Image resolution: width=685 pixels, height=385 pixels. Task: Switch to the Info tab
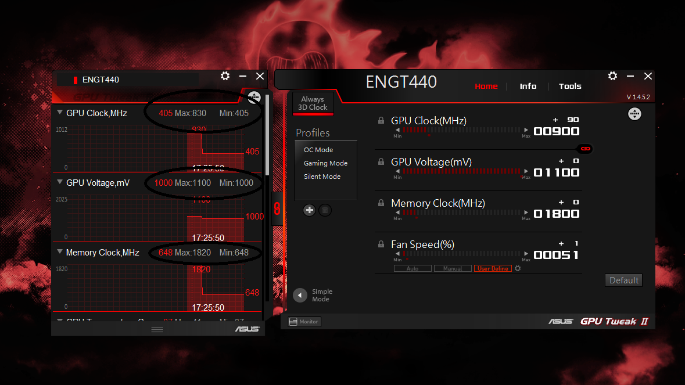528,86
